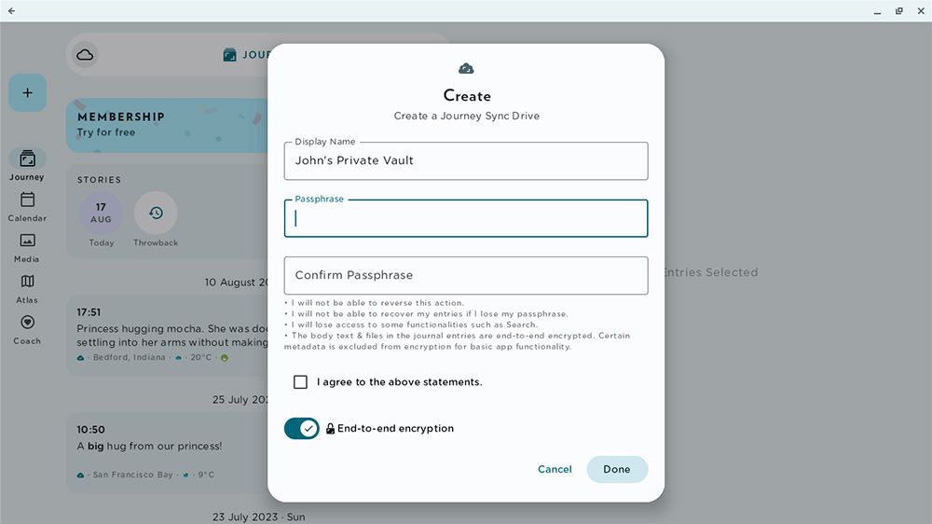Click the Display Name field
Image resolution: width=932 pixels, height=524 pixels.
pyautogui.click(x=466, y=160)
